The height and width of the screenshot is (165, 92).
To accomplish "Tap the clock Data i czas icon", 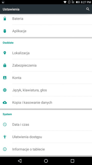I will click(x=5, y=124).
